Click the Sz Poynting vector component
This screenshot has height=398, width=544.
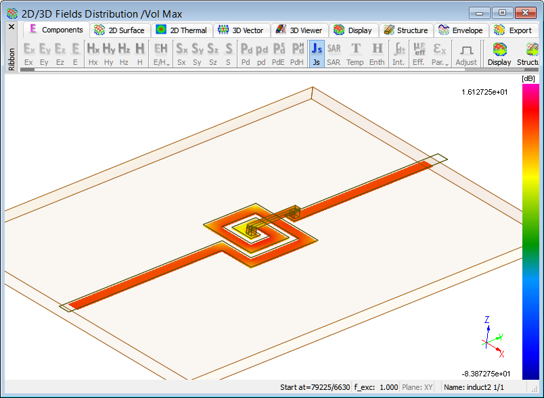pos(212,54)
